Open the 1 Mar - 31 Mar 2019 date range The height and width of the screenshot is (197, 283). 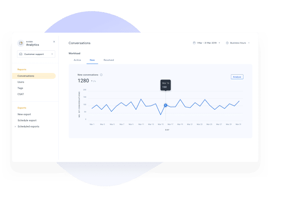(207, 43)
